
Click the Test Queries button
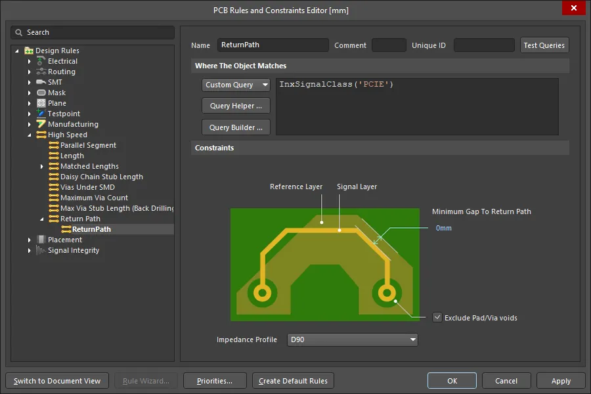pyautogui.click(x=544, y=45)
